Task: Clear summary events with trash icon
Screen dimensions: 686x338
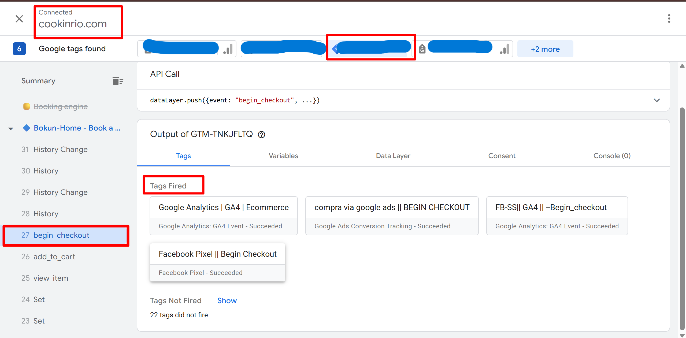Action: pyautogui.click(x=118, y=81)
